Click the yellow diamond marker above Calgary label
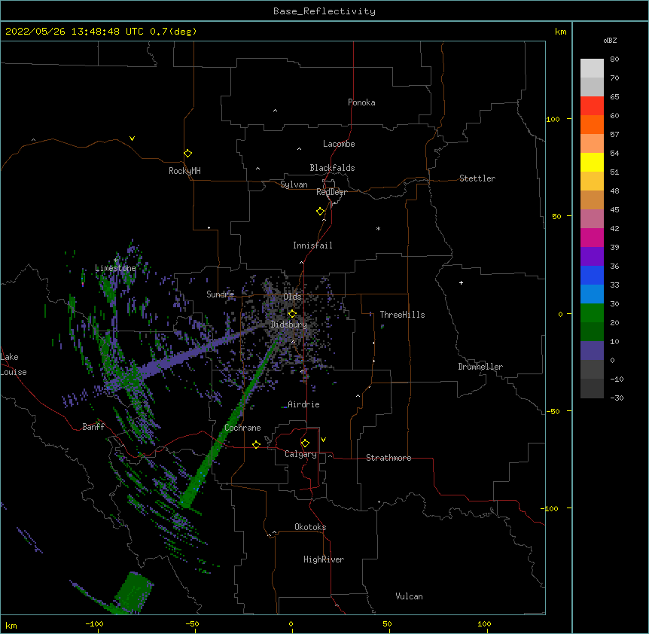The image size is (649, 634). [305, 443]
